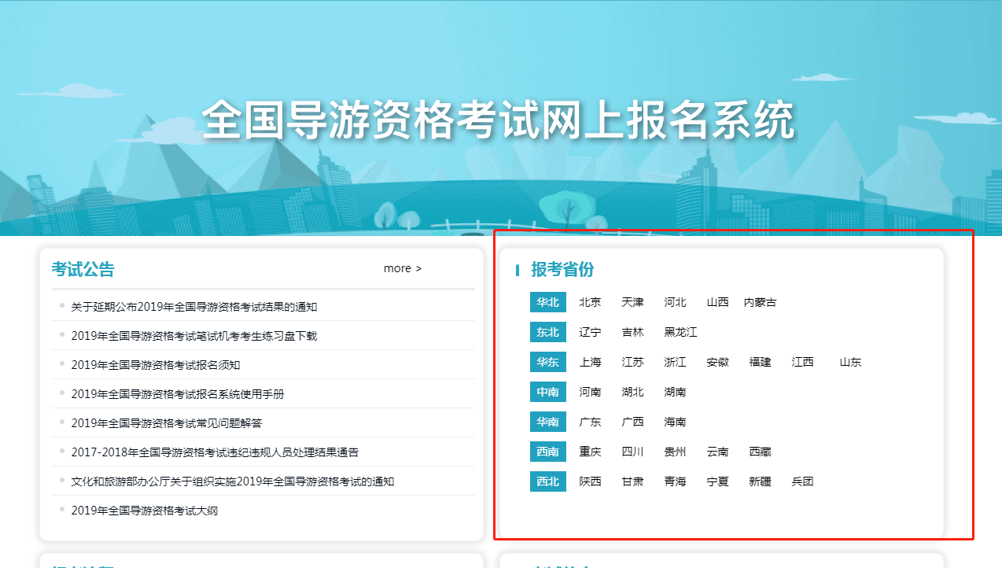1002x568 pixels.
Task: Select the 华北 region label
Action: [x=547, y=302]
